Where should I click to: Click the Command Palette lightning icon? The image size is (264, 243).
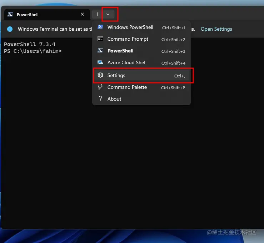[x=100, y=87]
